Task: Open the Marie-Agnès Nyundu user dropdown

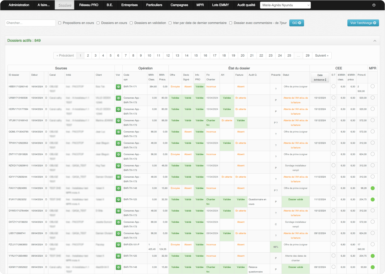Action: 285,5
